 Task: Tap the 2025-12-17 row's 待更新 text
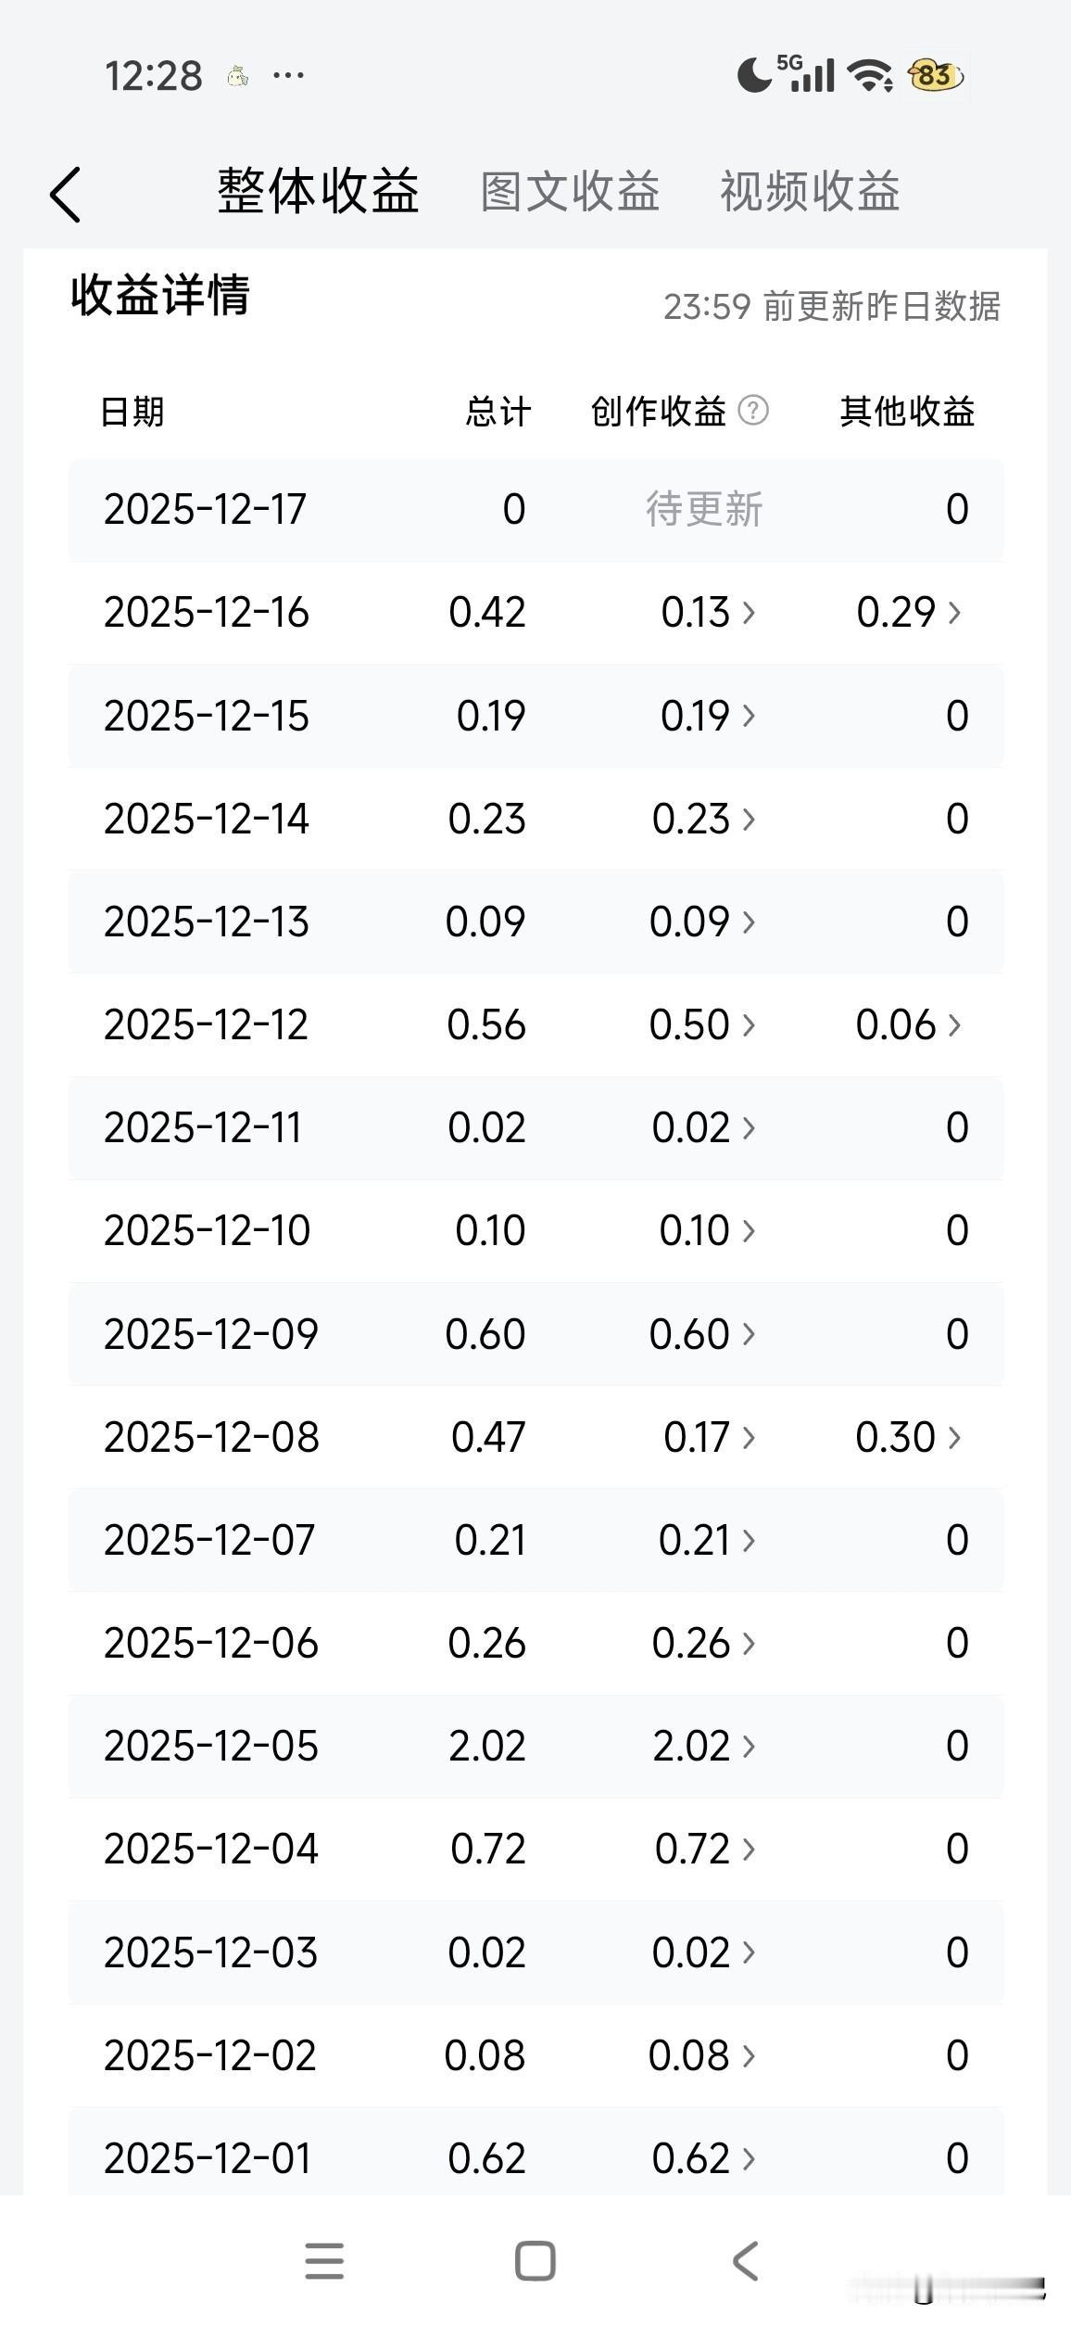click(704, 509)
